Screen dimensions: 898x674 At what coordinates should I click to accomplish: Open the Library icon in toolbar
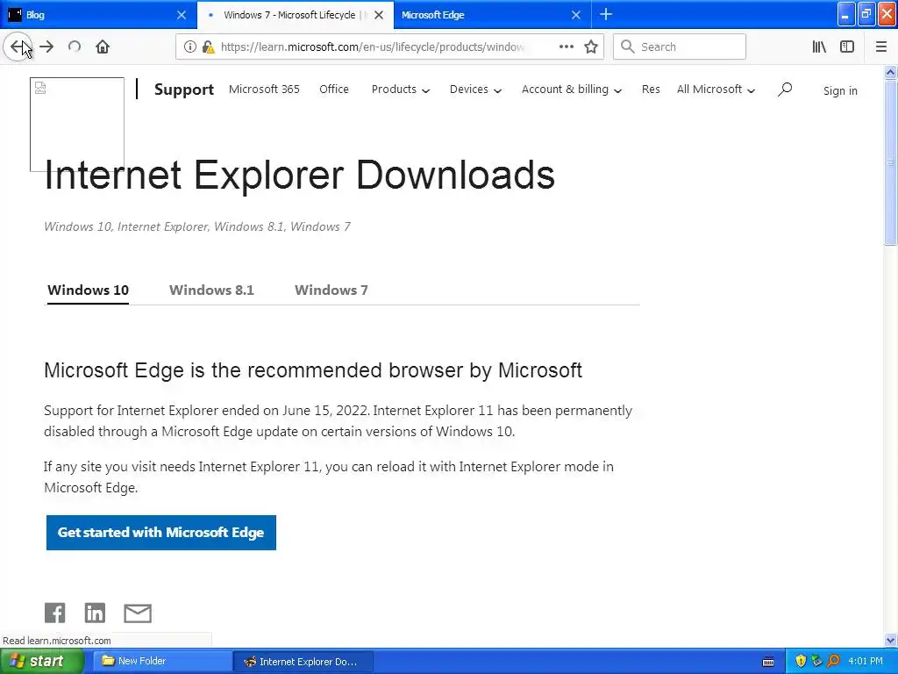click(819, 47)
